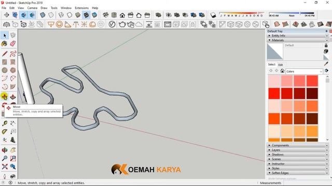This screenshot has width=332, height=186.
Task: Select the Arc tool
Action: (5, 79)
